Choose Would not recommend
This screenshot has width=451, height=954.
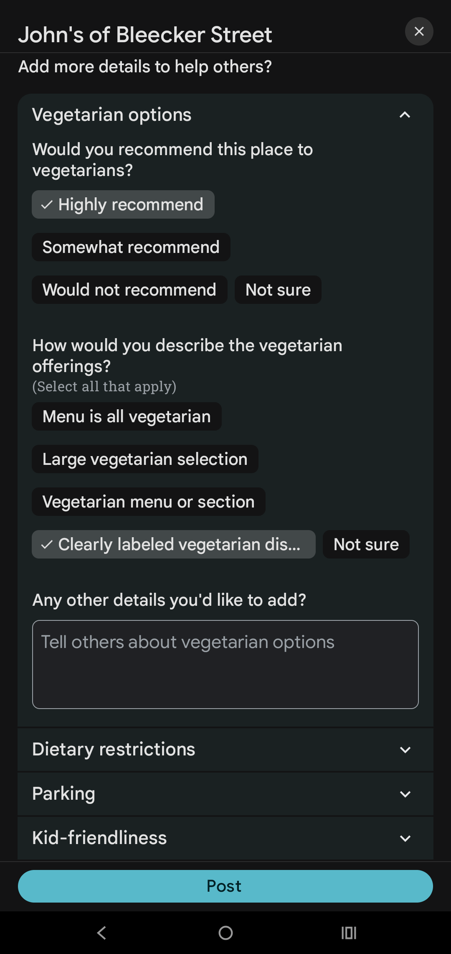[x=129, y=290]
